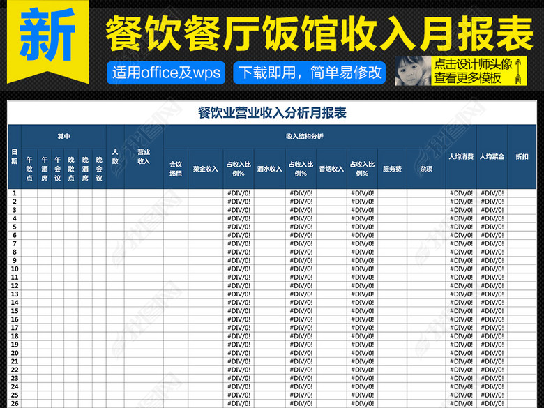Select the 菜金收入 column header
This screenshot has width=544, height=408.
point(205,168)
